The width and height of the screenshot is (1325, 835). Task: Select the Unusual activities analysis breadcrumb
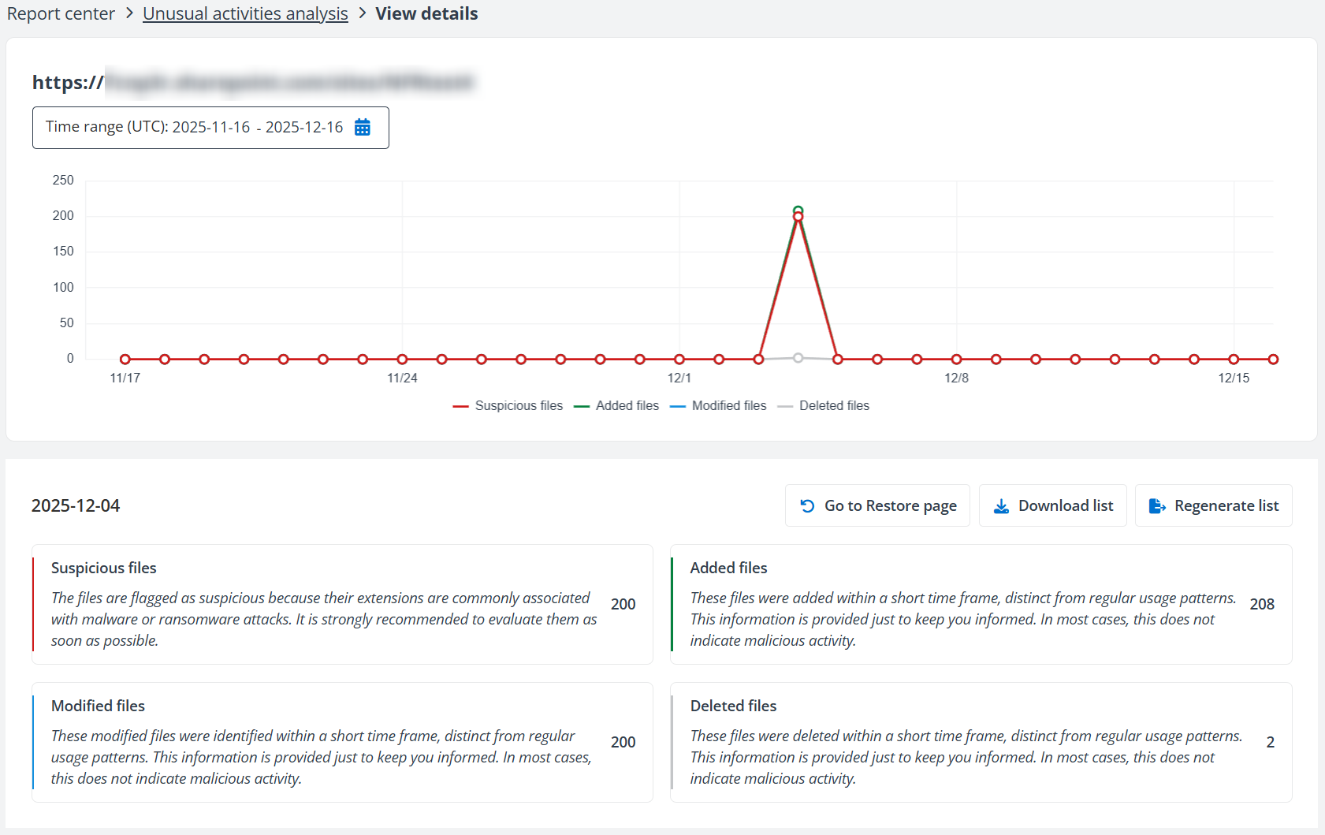coord(245,13)
